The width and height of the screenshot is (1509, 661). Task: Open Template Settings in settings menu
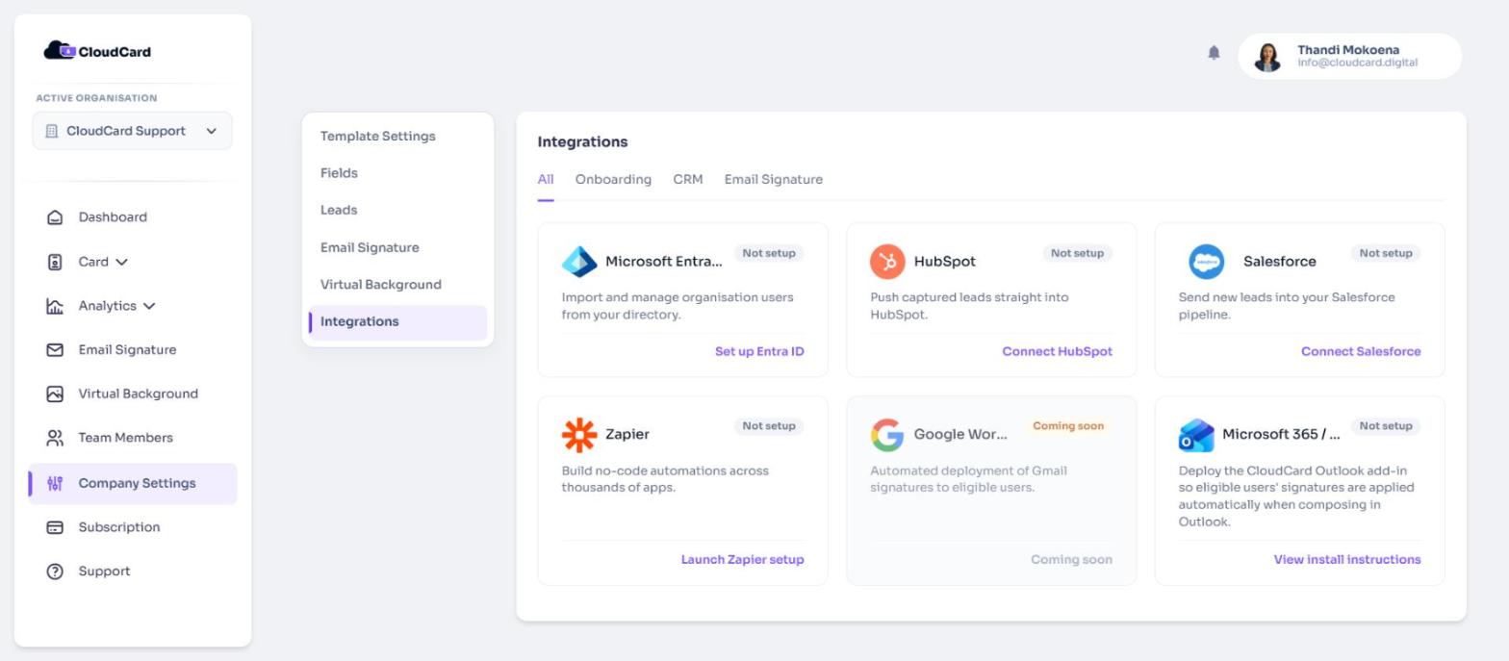click(378, 137)
